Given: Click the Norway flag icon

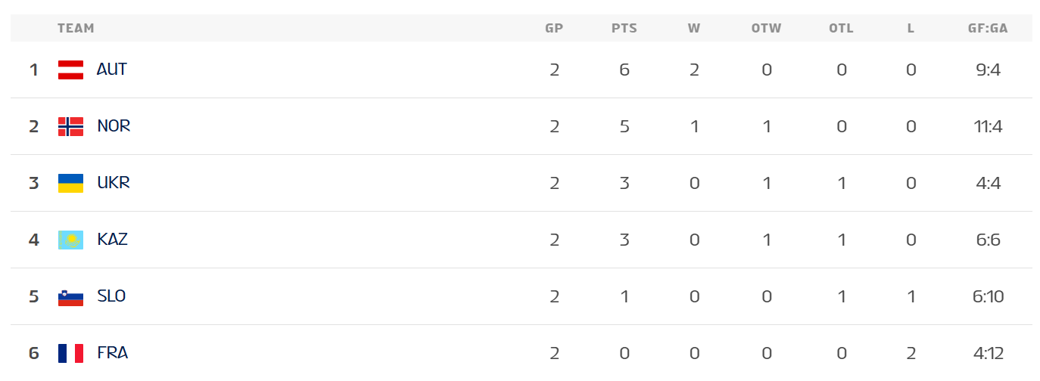Looking at the screenshot, I should pos(70,126).
